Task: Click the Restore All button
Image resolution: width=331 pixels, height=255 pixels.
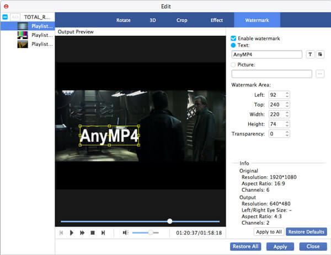Action: click(245, 246)
